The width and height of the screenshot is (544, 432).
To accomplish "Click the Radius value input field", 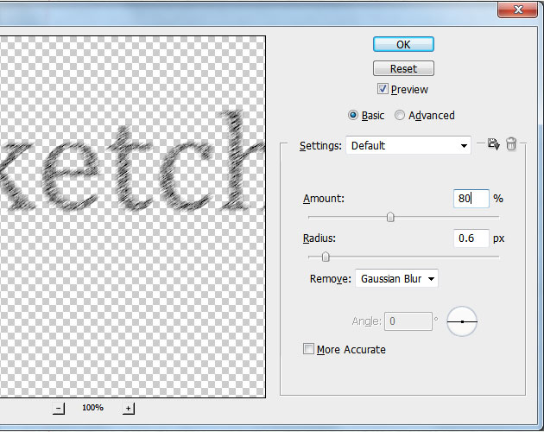I will click(x=471, y=238).
